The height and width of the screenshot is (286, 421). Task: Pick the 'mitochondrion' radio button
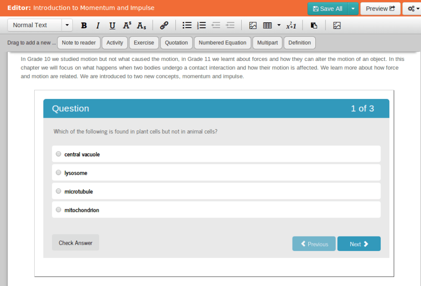[59, 210]
